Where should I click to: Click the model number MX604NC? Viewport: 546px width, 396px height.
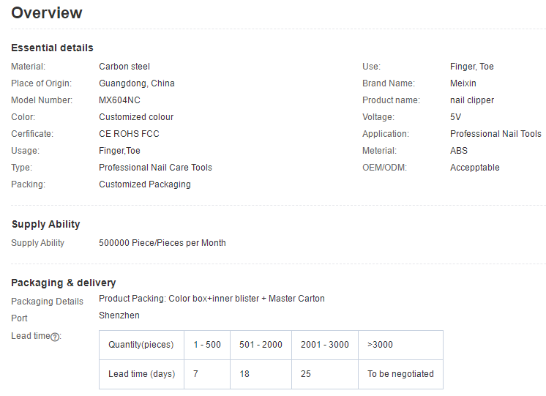(x=119, y=100)
